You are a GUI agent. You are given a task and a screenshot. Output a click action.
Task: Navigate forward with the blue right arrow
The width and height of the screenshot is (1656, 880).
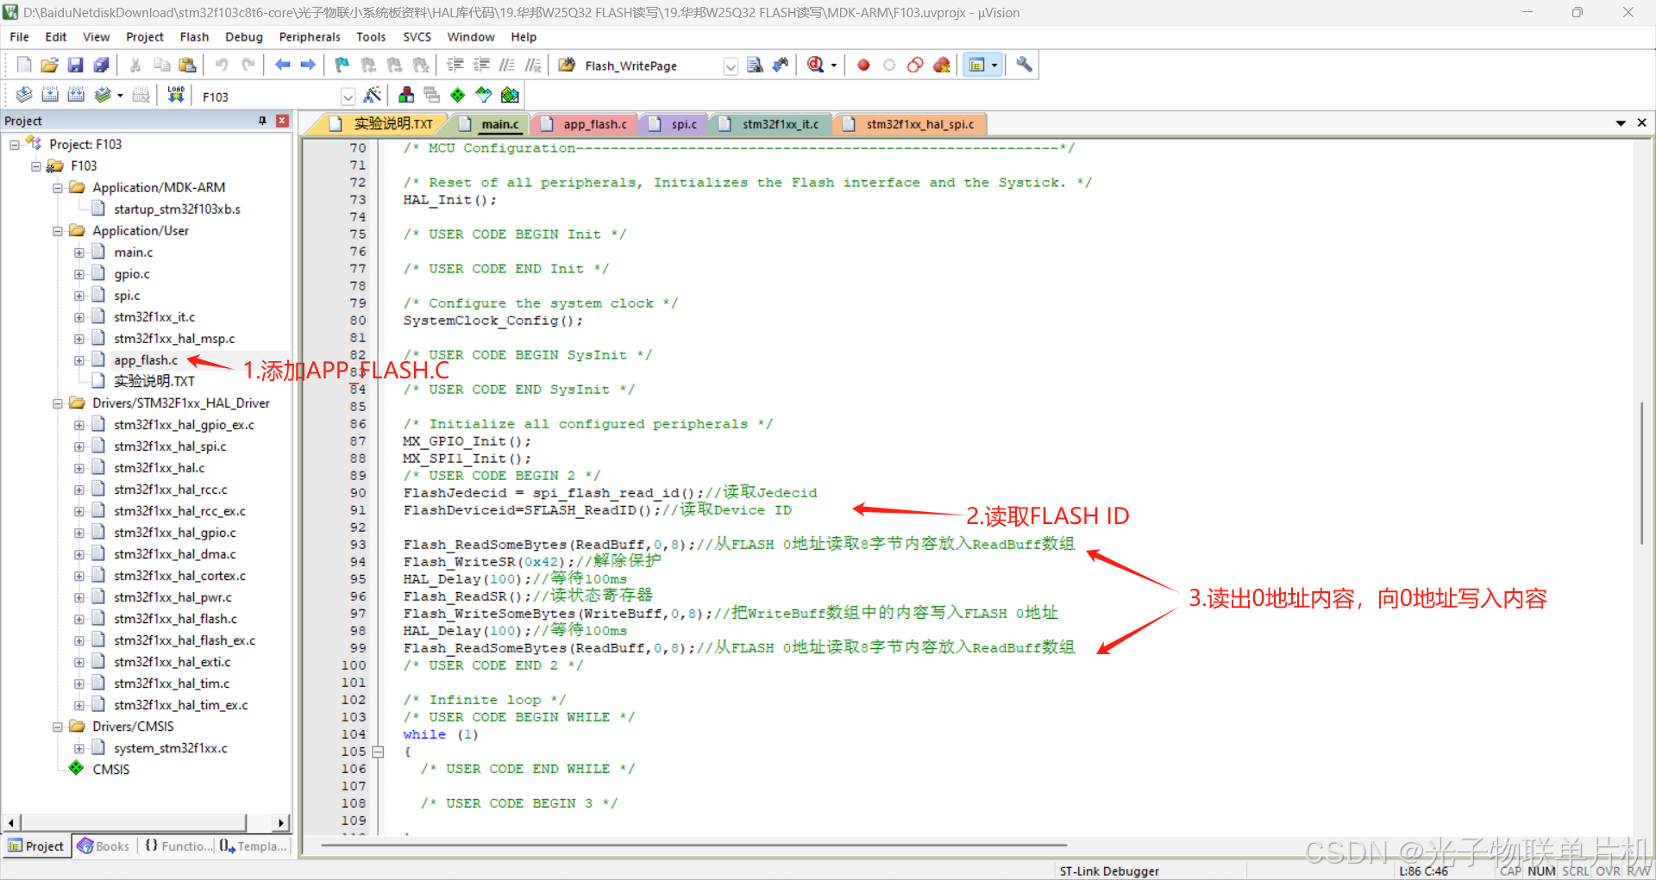point(308,66)
